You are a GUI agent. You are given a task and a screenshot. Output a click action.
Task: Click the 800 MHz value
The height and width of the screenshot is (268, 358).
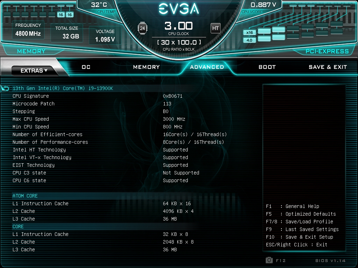click(173, 127)
